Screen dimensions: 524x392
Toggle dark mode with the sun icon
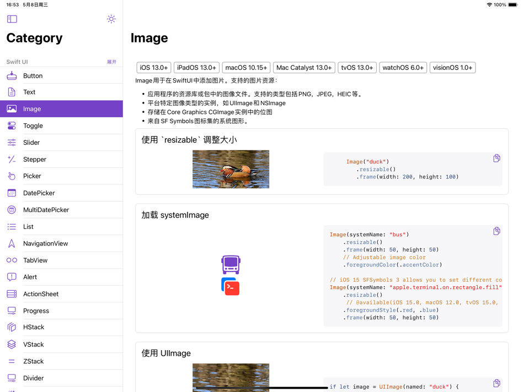point(111,19)
